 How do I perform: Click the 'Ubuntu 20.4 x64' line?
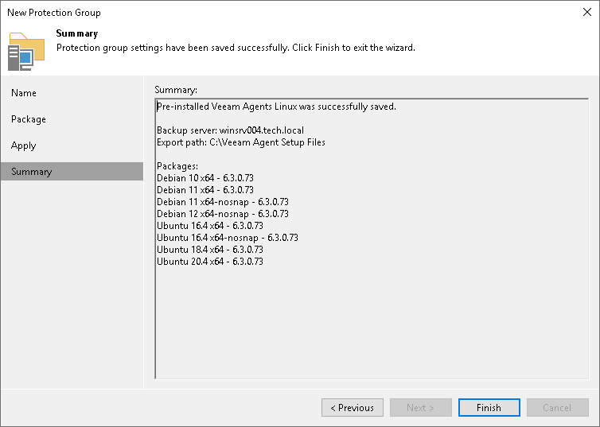pos(210,261)
